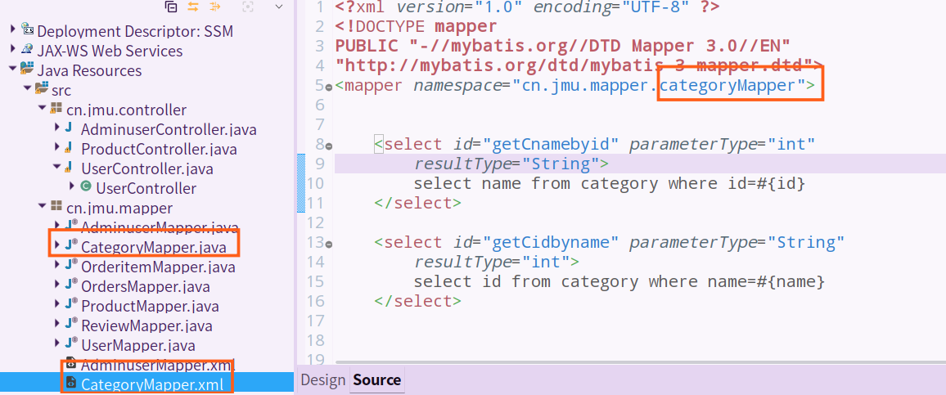Screen dimensions: 946x395
Task: Click blue quick-diff marker beside line 10
Action: [300, 183]
